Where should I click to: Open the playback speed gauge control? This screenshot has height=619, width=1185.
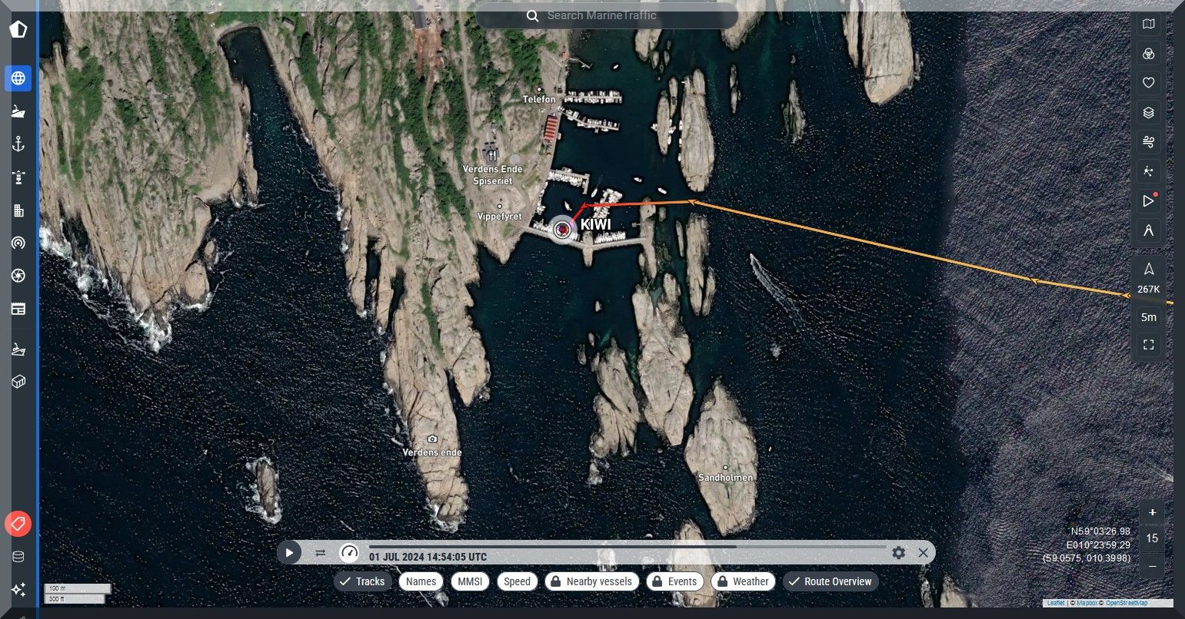pyautogui.click(x=349, y=552)
